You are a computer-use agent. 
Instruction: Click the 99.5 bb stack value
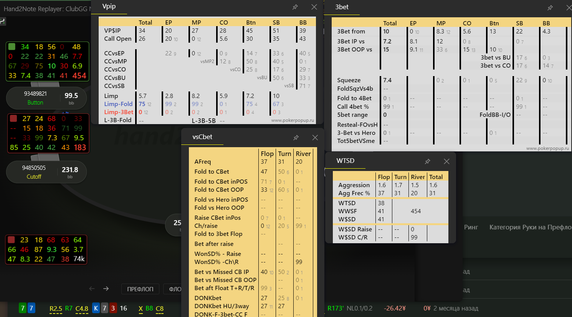point(71,96)
